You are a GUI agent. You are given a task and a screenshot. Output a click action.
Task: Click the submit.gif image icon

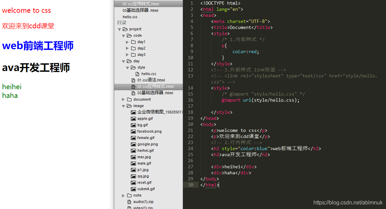pyautogui.click(x=133, y=189)
